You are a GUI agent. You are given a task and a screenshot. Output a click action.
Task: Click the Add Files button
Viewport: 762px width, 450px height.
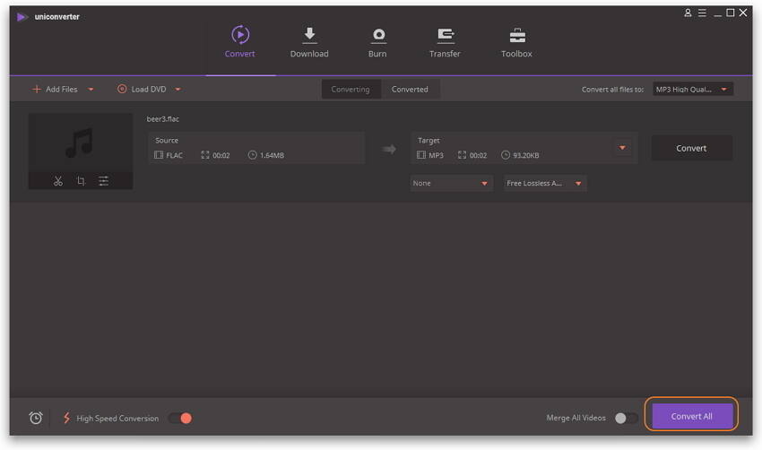coord(55,90)
